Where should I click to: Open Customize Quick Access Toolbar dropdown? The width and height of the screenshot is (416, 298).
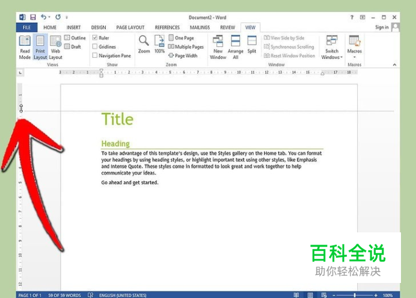click(x=67, y=17)
